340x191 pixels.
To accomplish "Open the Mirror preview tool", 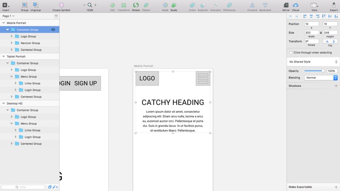I will click(x=286, y=5).
